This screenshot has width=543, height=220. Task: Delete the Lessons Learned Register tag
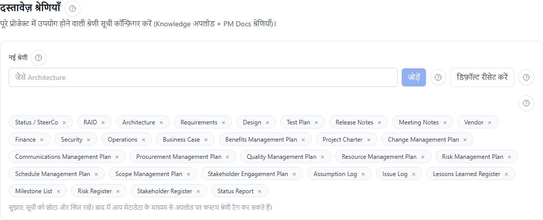point(507,174)
